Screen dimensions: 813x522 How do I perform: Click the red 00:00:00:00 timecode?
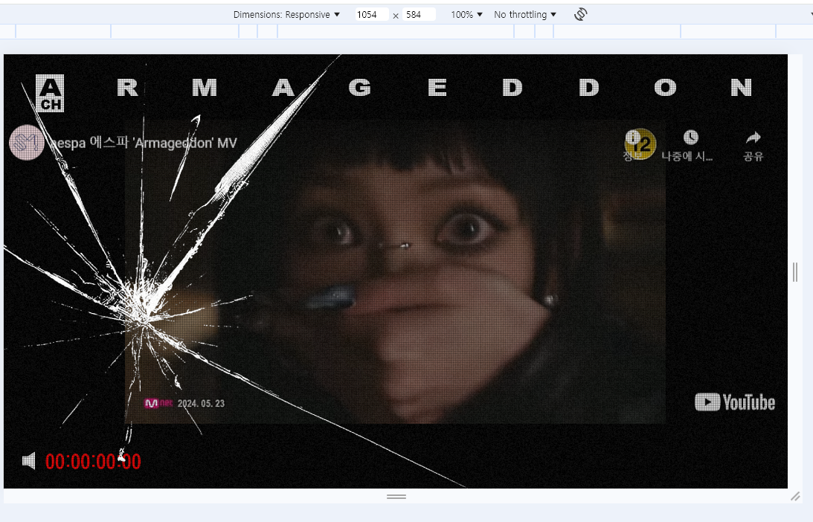point(93,461)
